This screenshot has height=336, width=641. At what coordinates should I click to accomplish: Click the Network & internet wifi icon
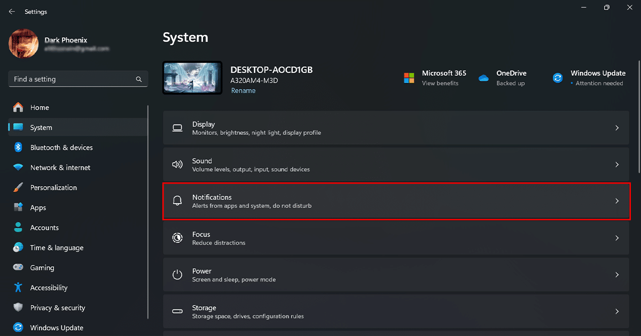pos(18,167)
